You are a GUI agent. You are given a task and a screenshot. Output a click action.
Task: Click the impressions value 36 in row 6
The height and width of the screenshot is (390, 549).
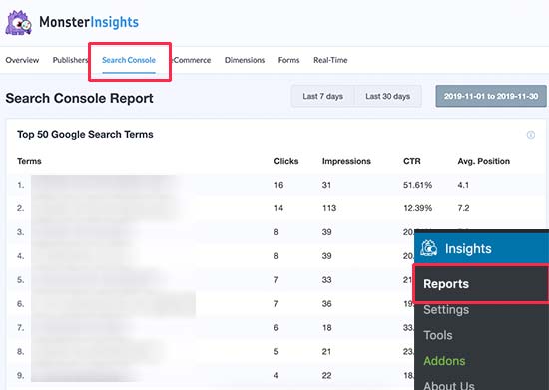pyautogui.click(x=327, y=303)
